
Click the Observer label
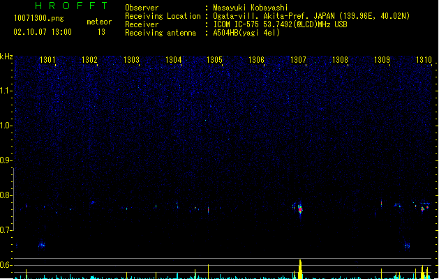(142, 8)
